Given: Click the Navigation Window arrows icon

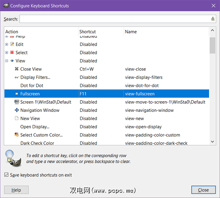Looking at the screenshot, I should click(x=17, y=110).
